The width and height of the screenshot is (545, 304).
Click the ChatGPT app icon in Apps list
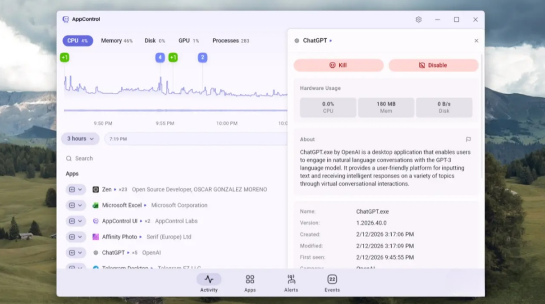pos(96,252)
